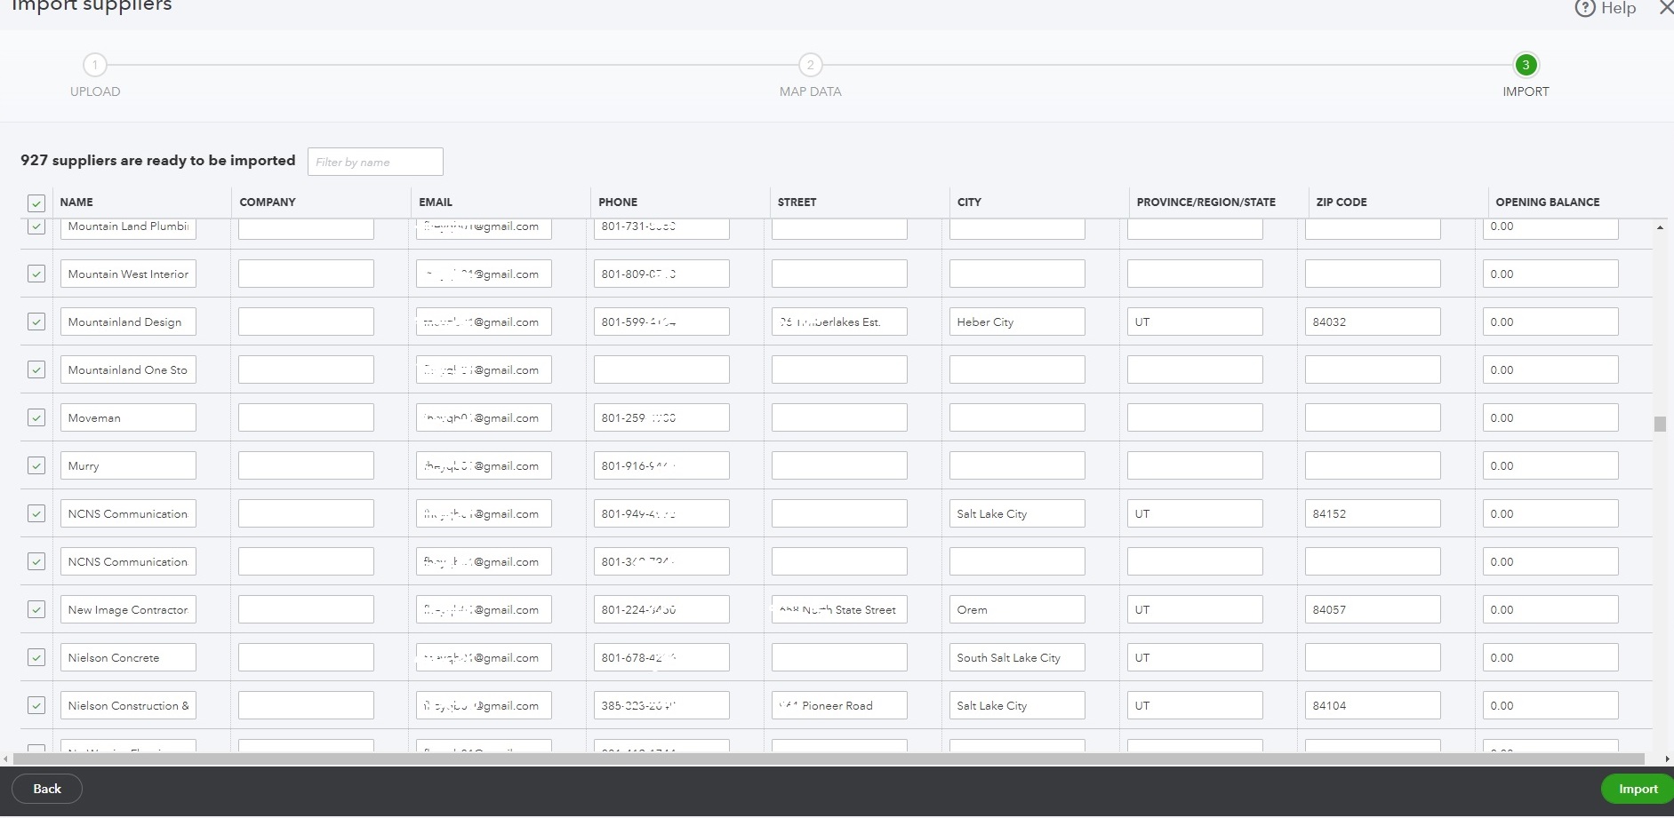
Task: Edit the Timberlakes Est. street field
Action: 839,322
